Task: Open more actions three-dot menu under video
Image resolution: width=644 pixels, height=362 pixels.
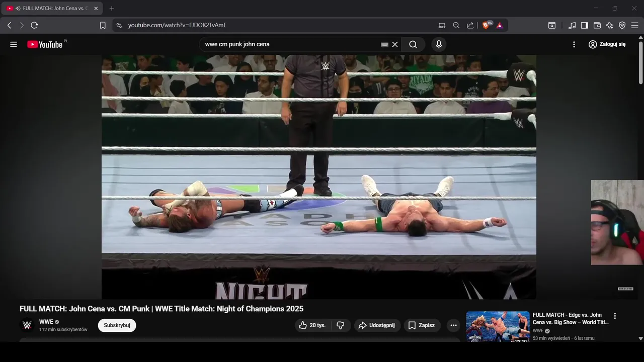Action: (453, 325)
